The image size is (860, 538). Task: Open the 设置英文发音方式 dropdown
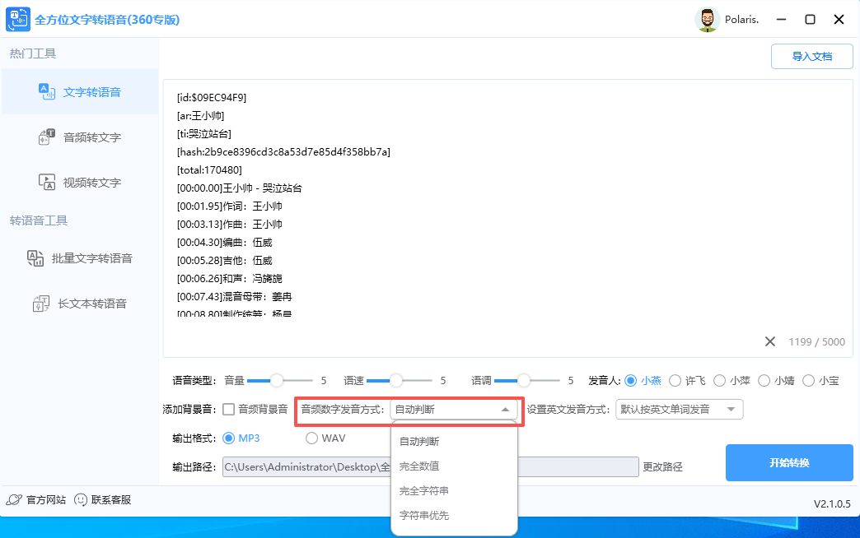point(678,409)
